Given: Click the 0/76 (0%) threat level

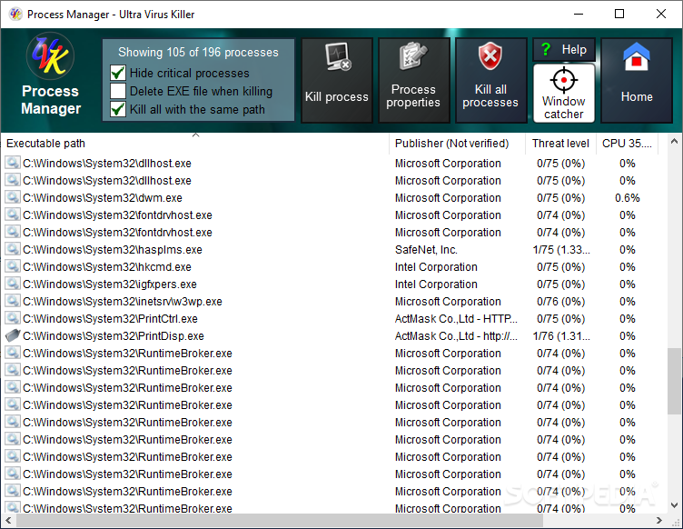Looking at the screenshot, I should click(560, 302).
